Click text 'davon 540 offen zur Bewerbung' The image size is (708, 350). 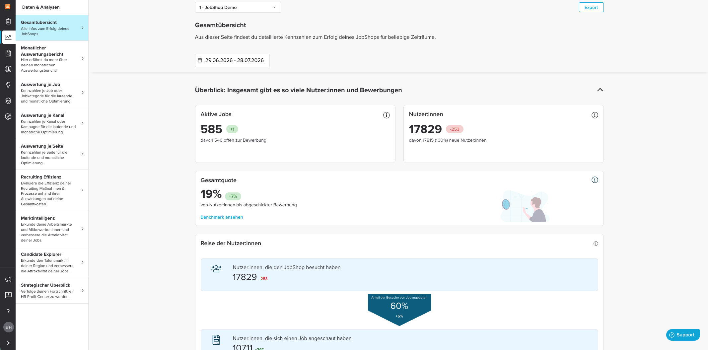click(233, 140)
